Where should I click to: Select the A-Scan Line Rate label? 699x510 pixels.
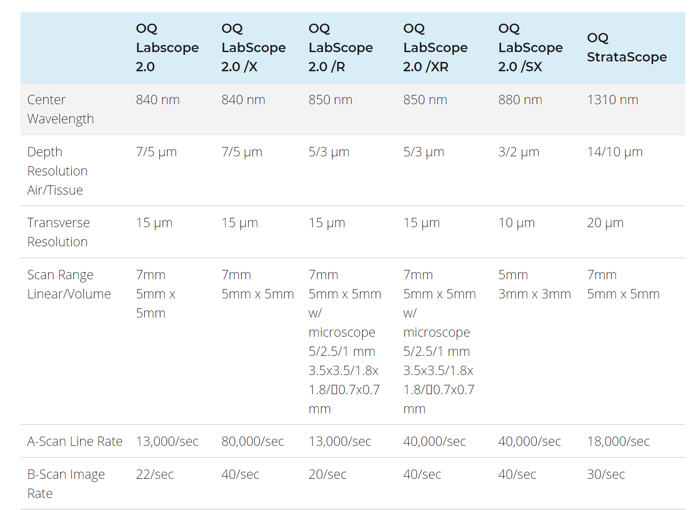click(75, 441)
